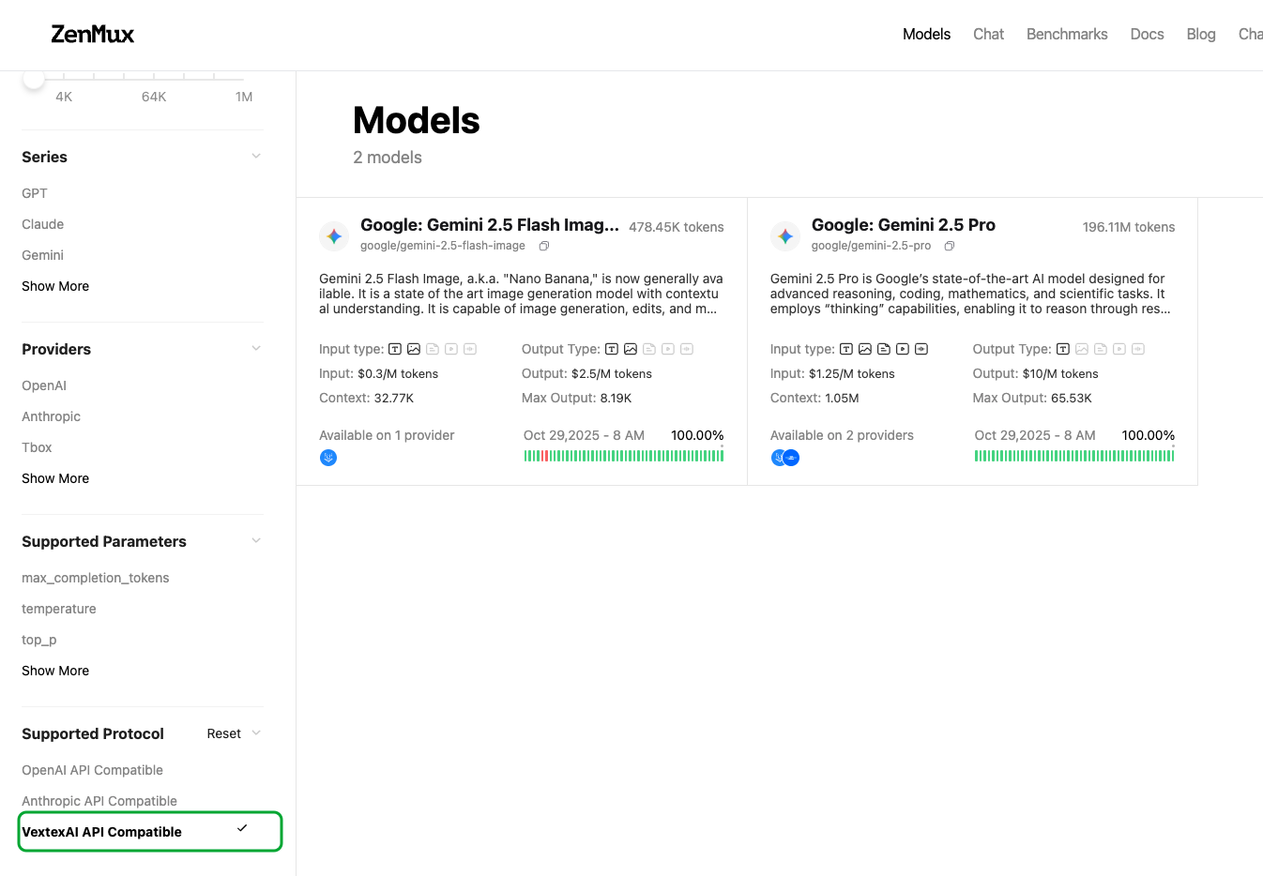The width and height of the screenshot is (1263, 876).
Task: Copy the gemini-2.5-flash-image model ID
Action: tap(543, 246)
